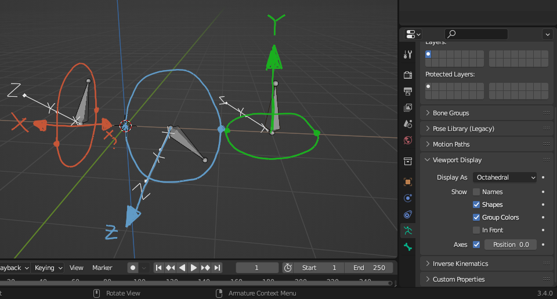The height and width of the screenshot is (299, 557).
Task: Open the Object Constraints properties tab
Action: pos(408,214)
